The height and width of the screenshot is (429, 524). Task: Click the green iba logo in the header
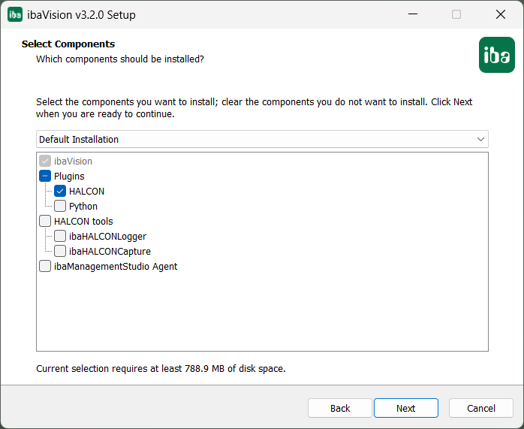(x=496, y=55)
